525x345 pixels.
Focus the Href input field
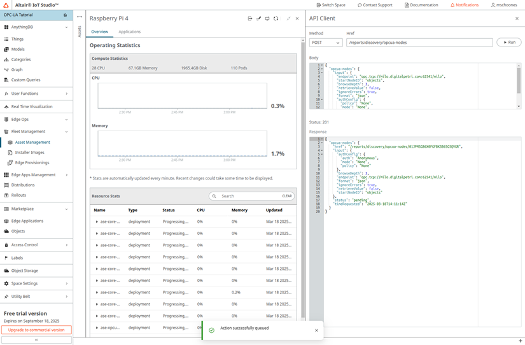(x=419, y=43)
